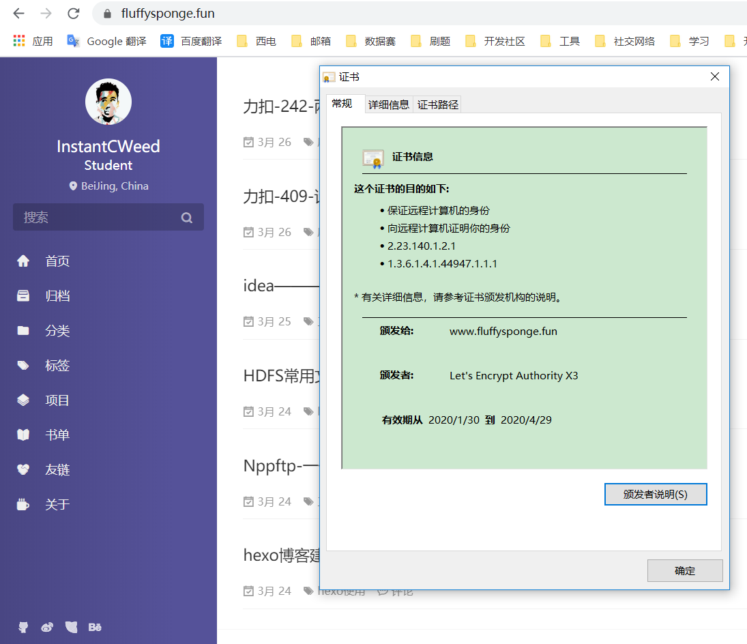
Task: Open the 数据赛 bookmark folder
Action: coord(370,42)
